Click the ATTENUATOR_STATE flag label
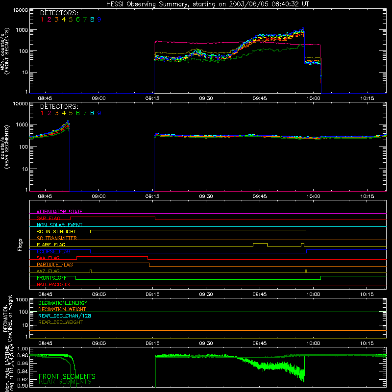The height and width of the screenshot is (392, 392). tap(59, 212)
